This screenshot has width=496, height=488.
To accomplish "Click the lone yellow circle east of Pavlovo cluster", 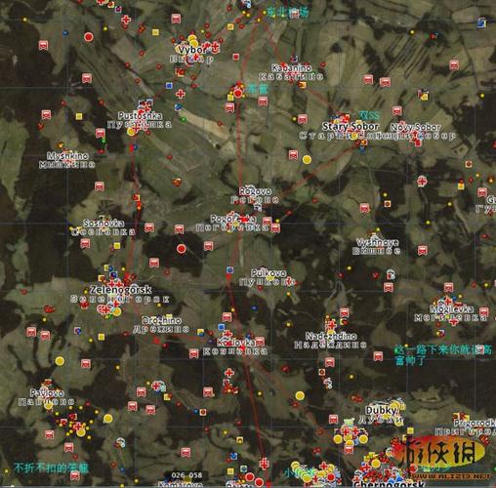I will [108, 419].
